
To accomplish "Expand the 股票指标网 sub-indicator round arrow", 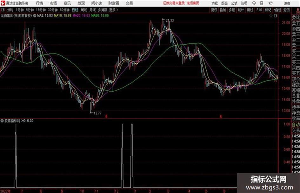I will pos(2,121).
